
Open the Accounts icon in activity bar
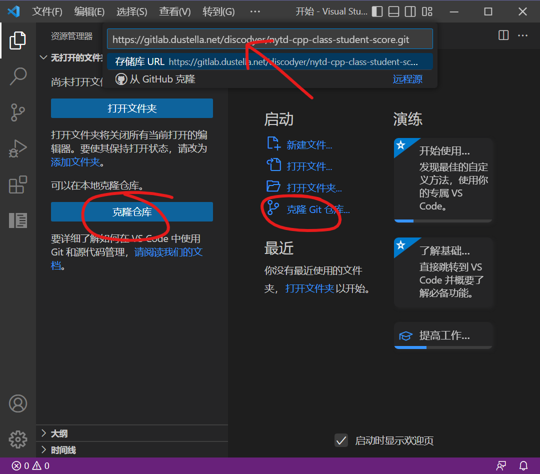tap(17, 403)
